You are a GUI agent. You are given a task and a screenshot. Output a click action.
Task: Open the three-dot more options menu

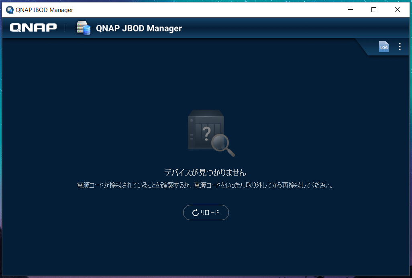[400, 47]
